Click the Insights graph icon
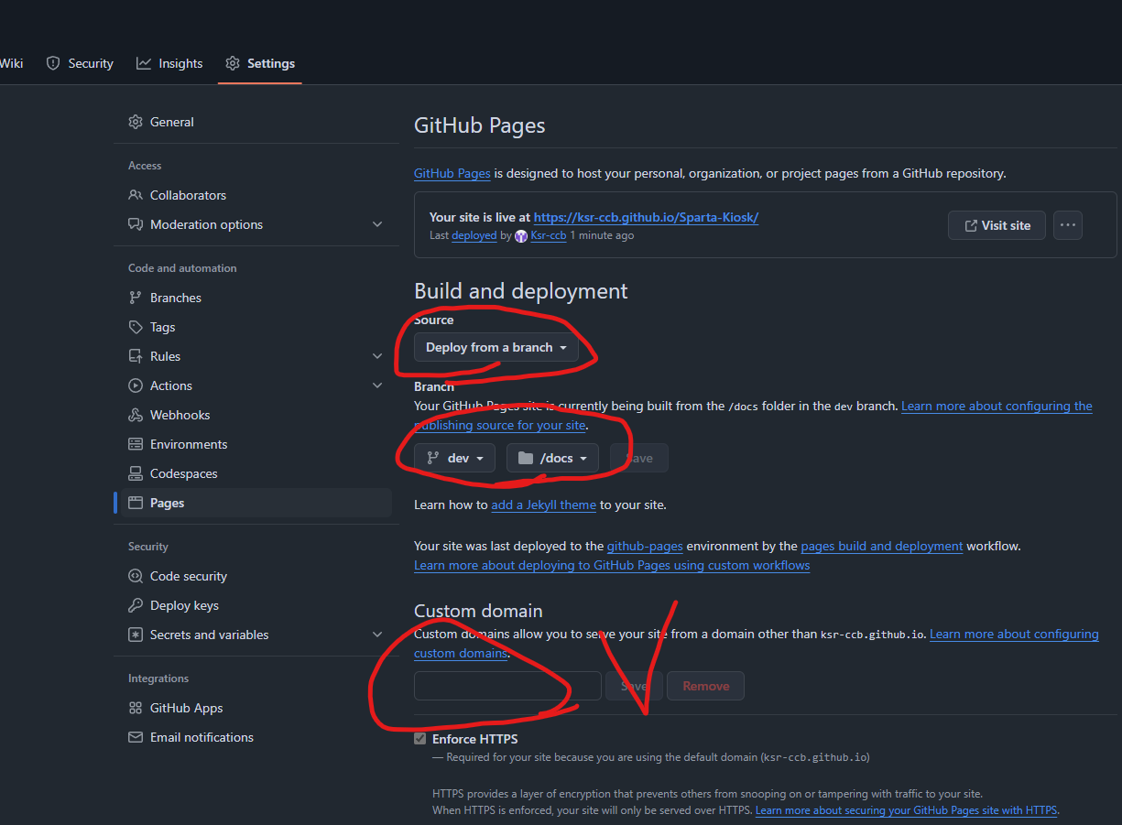 [144, 63]
